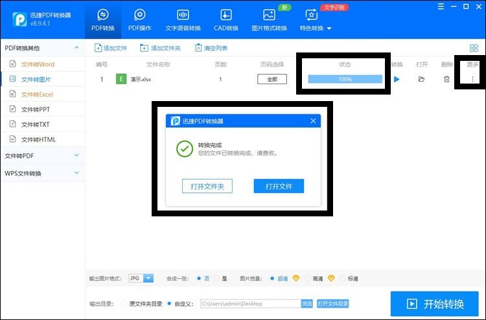The width and height of the screenshot is (486, 320).
Task: Click 浏览 to browse folder
Action: click(x=307, y=304)
